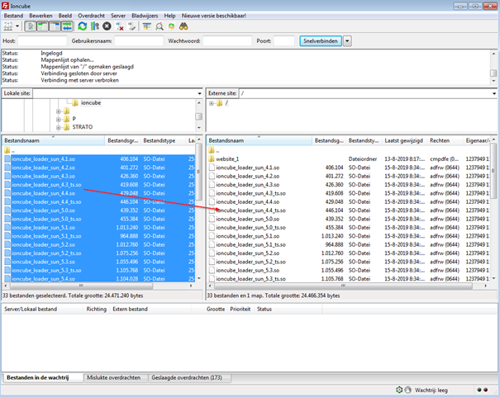Click the local file list vertical scrollbar
The width and height of the screenshot is (500, 397).
click(198, 215)
